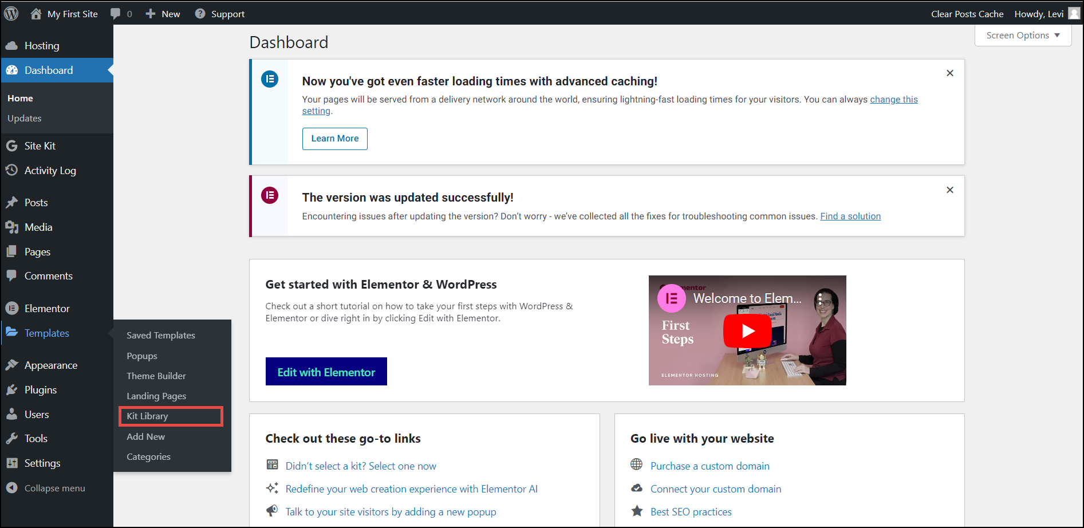Open 'Talk to your site visitors' popup link
The width and height of the screenshot is (1084, 528).
coord(391,512)
